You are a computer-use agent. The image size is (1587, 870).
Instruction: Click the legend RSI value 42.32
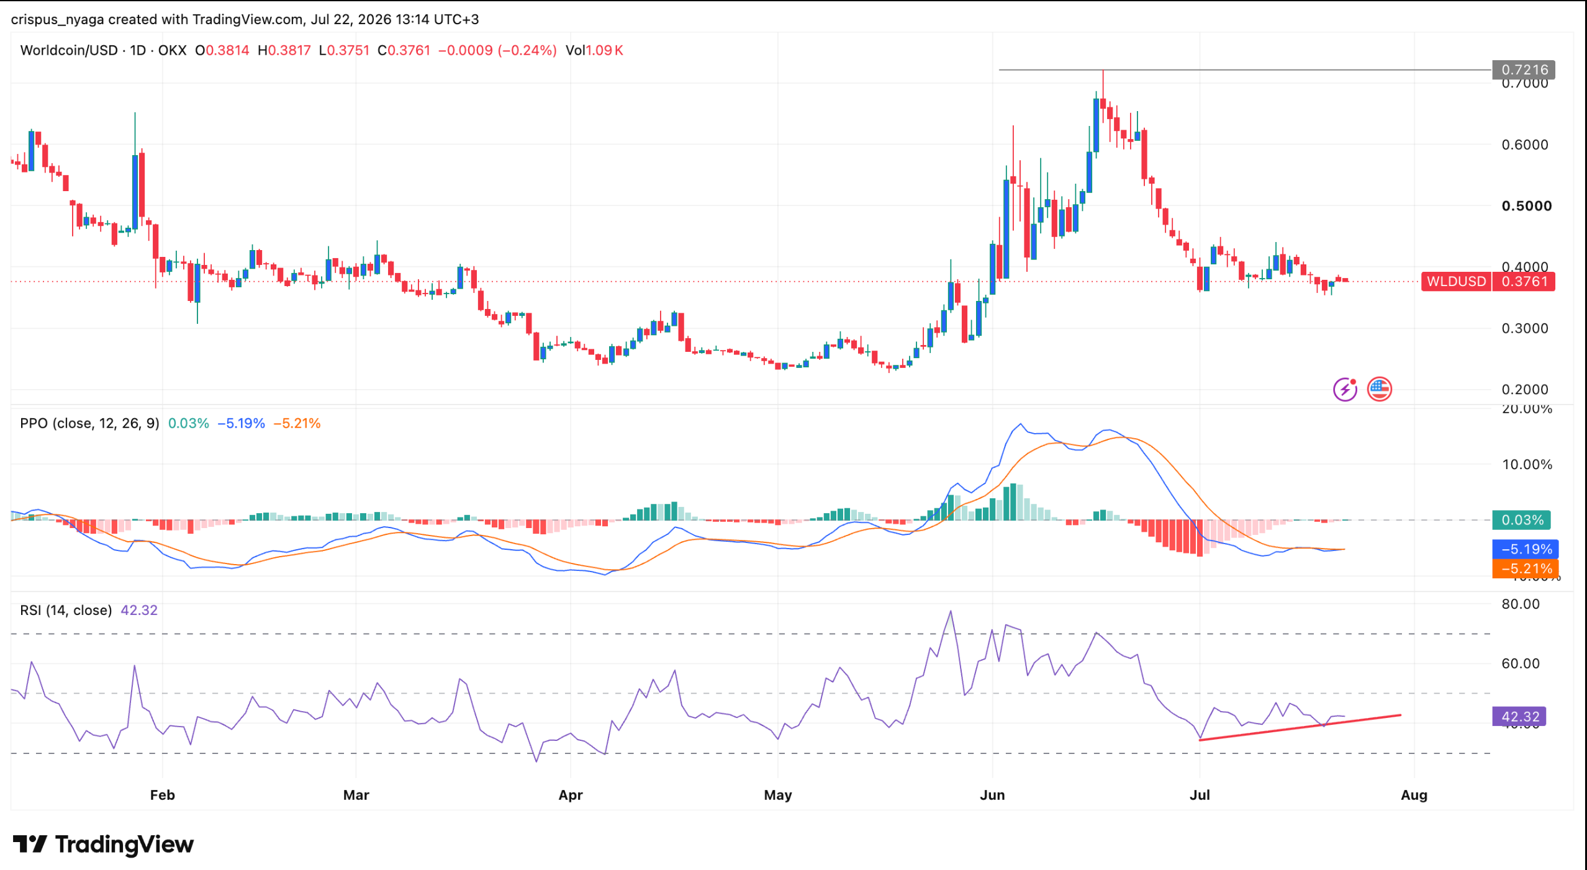coord(139,610)
